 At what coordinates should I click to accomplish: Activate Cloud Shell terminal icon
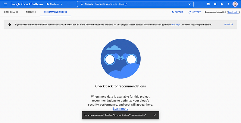click(208, 4)
